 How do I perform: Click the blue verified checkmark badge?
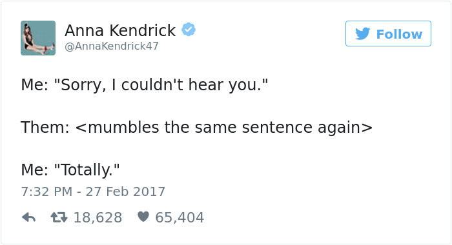point(189,30)
